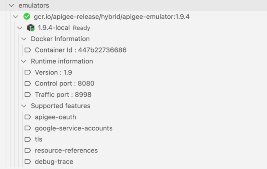Click the tag icon next to Container Id
The width and height of the screenshot is (267, 169).
click(28, 50)
